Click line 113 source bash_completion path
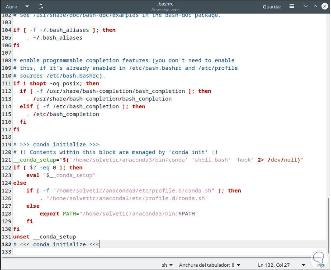The height and width of the screenshot is (270, 331). click(99, 99)
